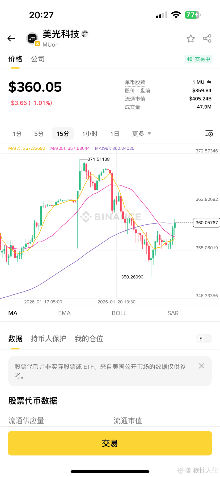
Task: Select the 1日 timeframe
Action: tap(115, 134)
